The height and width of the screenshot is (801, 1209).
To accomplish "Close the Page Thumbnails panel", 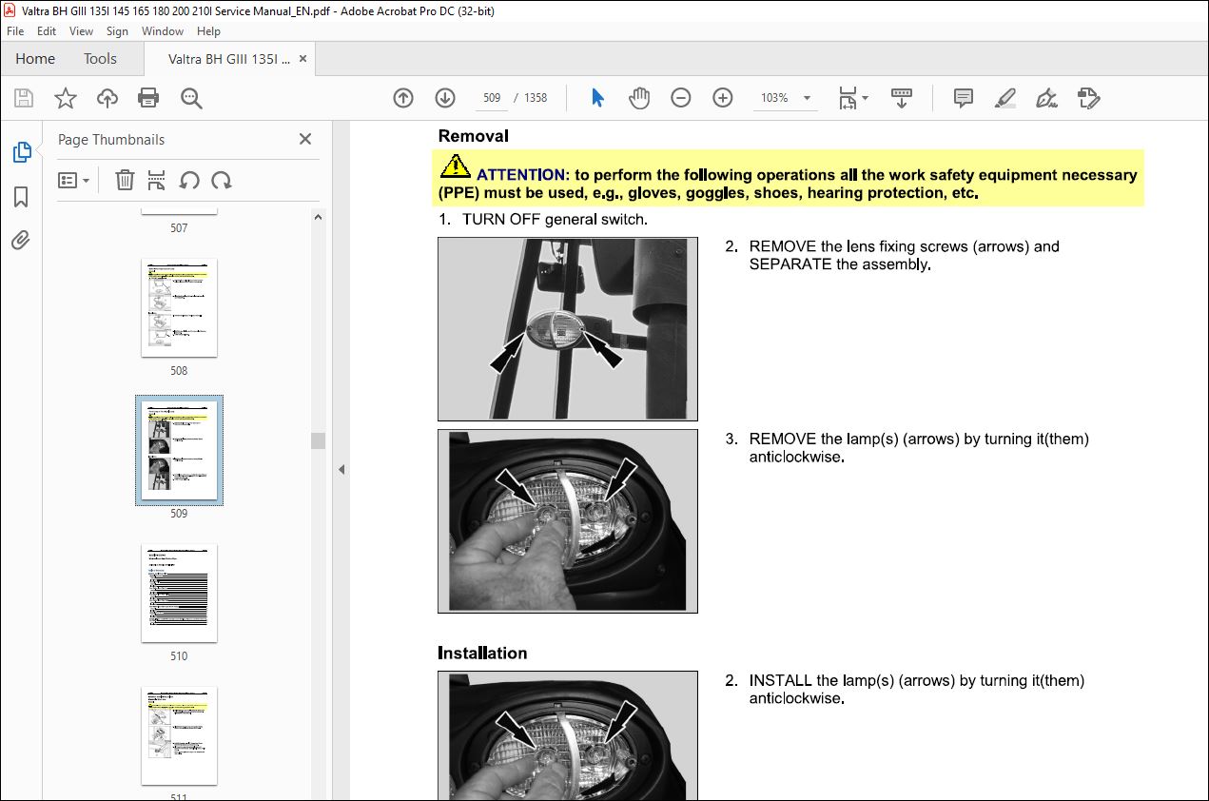I will pyautogui.click(x=305, y=139).
